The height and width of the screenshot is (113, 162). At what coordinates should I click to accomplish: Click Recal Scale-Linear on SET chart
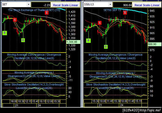click(x=66, y=5)
